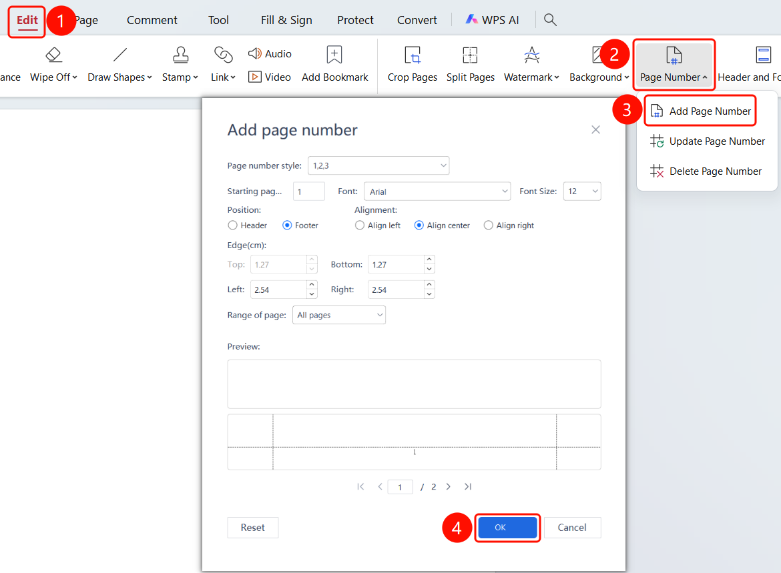This screenshot has height=573, width=781.
Task: Select the Header position radio button
Action: tap(232, 225)
